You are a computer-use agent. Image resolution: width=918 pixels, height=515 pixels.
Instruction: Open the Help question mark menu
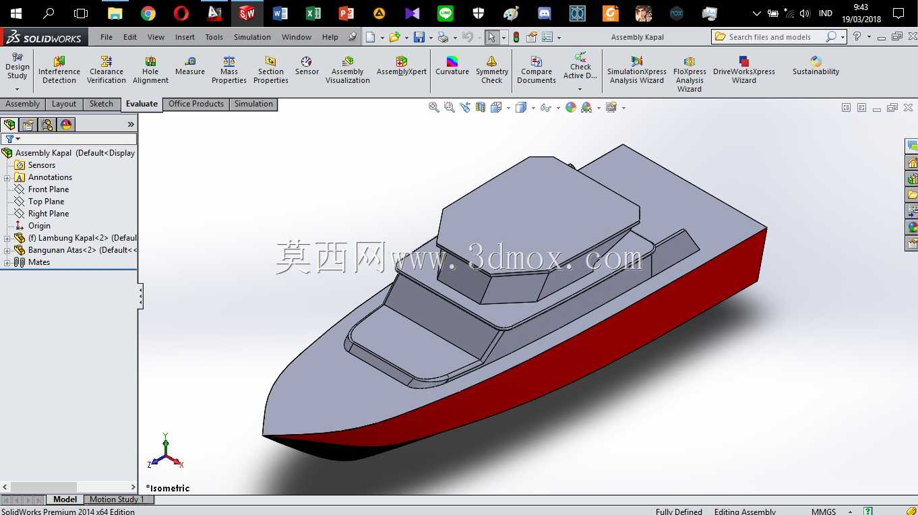pyautogui.click(x=857, y=37)
